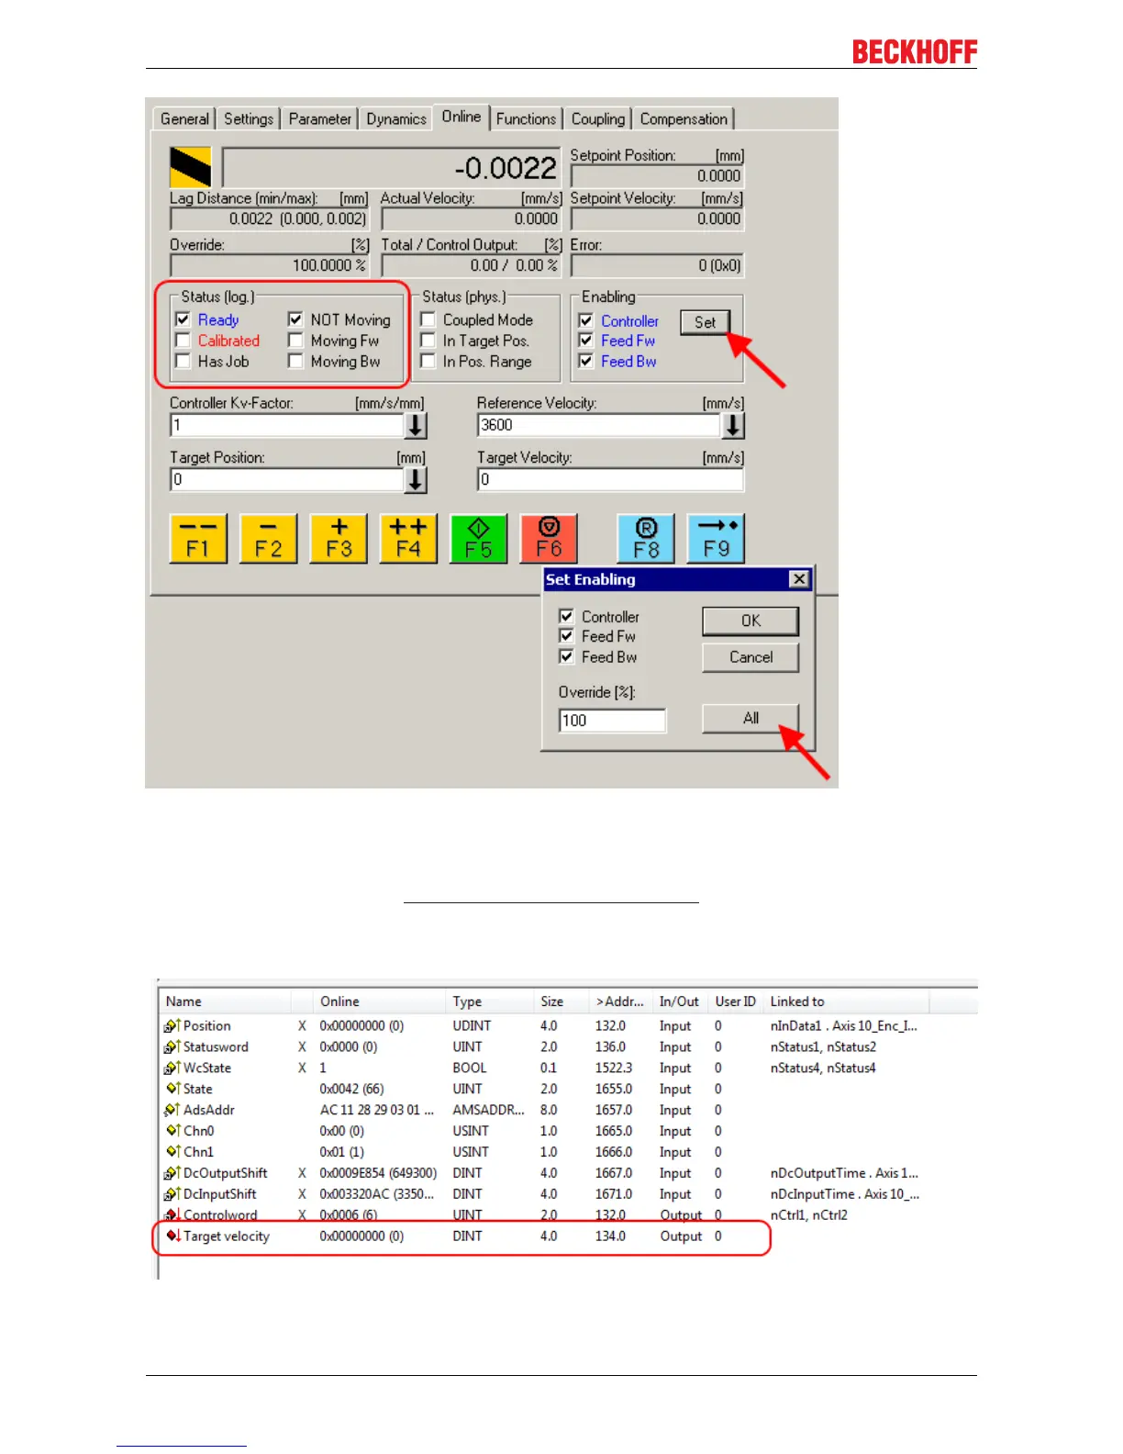
Task: Sort by the Online column header
Action: [380, 1001]
